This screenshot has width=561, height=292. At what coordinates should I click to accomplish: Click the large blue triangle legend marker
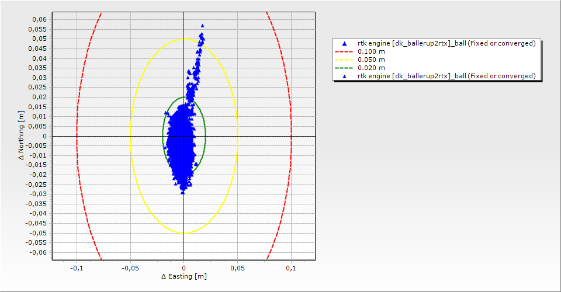coord(345,44)
